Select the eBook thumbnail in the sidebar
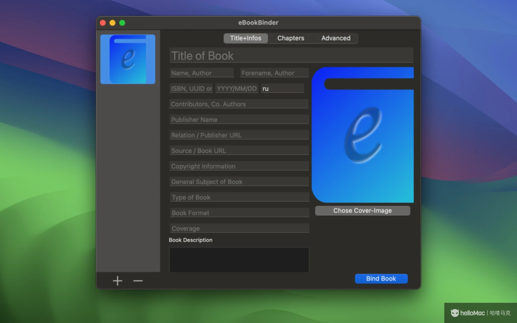Viewport: 517px width, 323px height. coord(128,59)
